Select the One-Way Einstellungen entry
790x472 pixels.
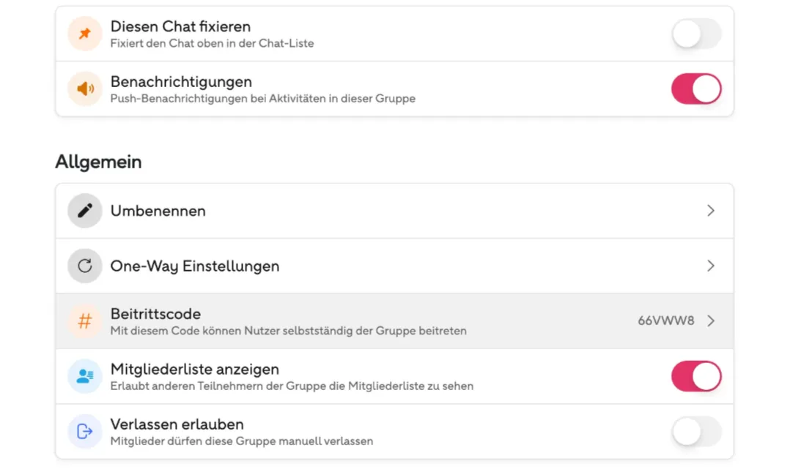coord(394,266)
